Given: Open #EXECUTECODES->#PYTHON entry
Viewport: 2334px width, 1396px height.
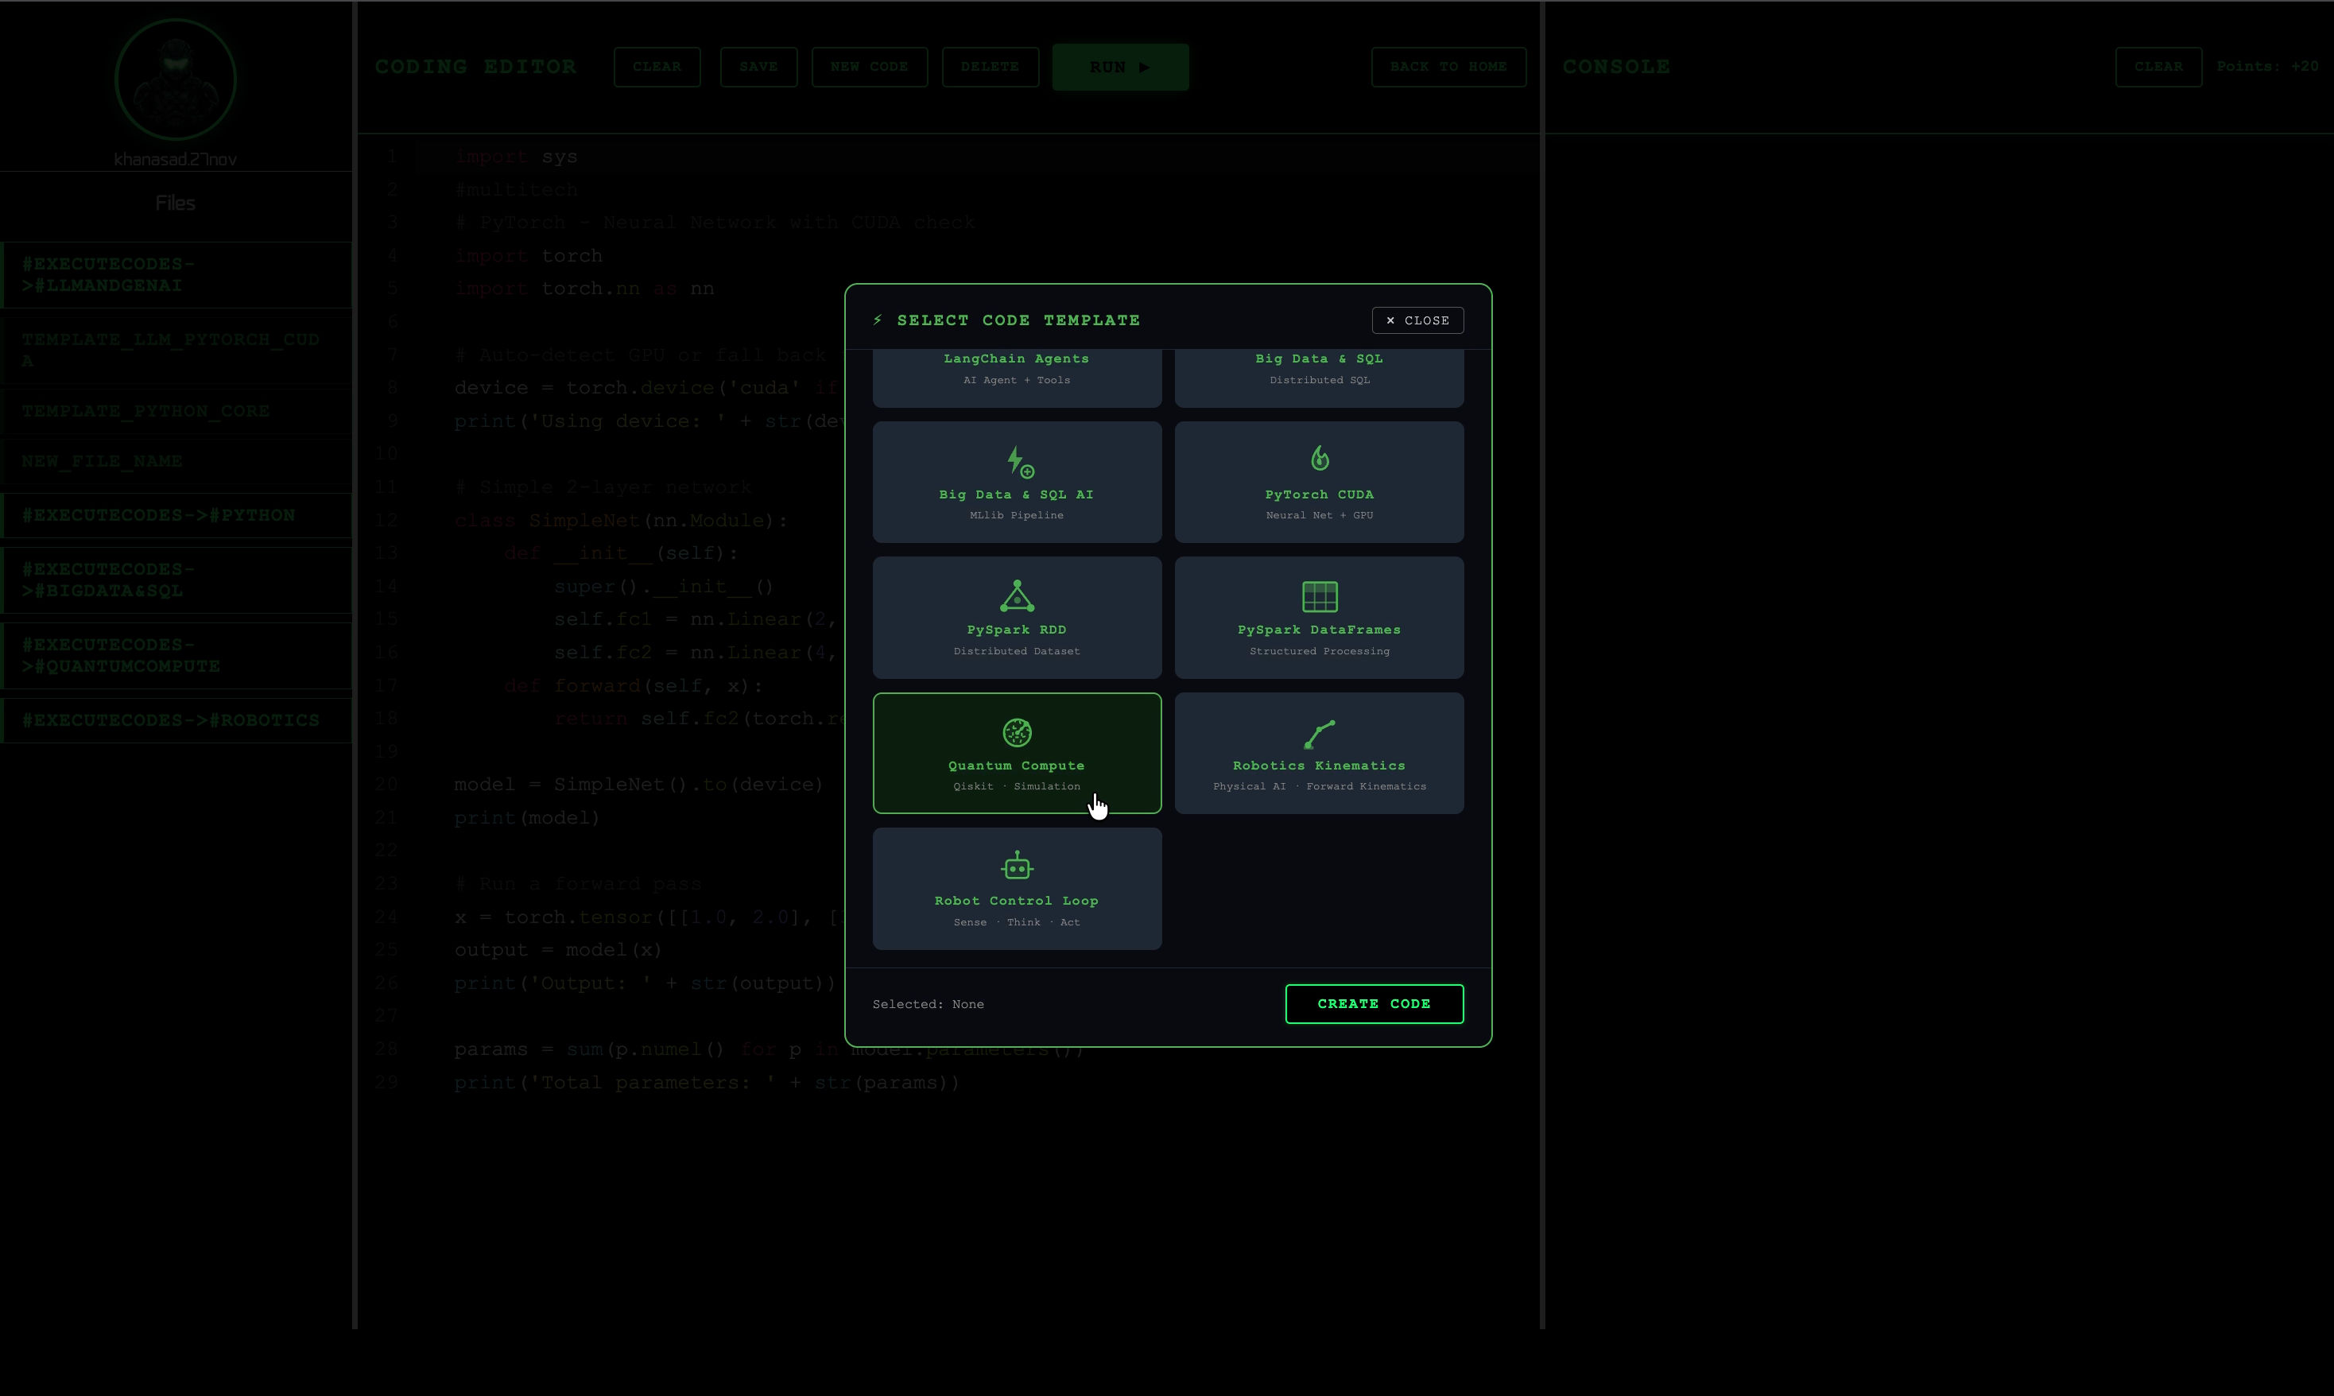Looking at the screenshot, I should pyautogui.click(x=176, y=515).
